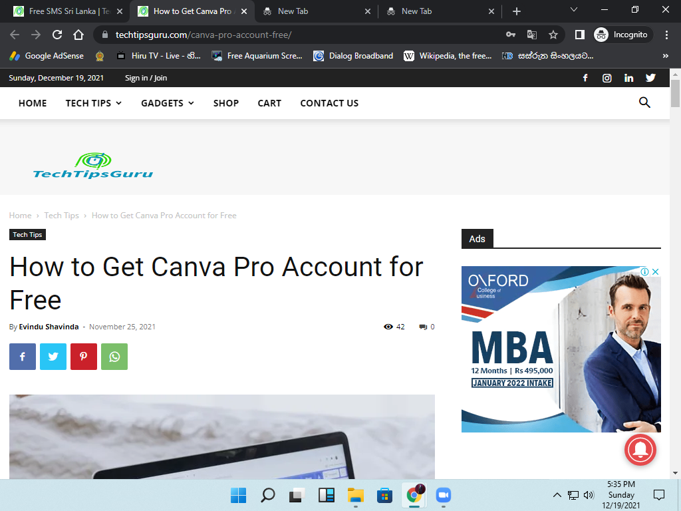Go to the browser home page
681x511 pixels.
(x=78, y=35)
